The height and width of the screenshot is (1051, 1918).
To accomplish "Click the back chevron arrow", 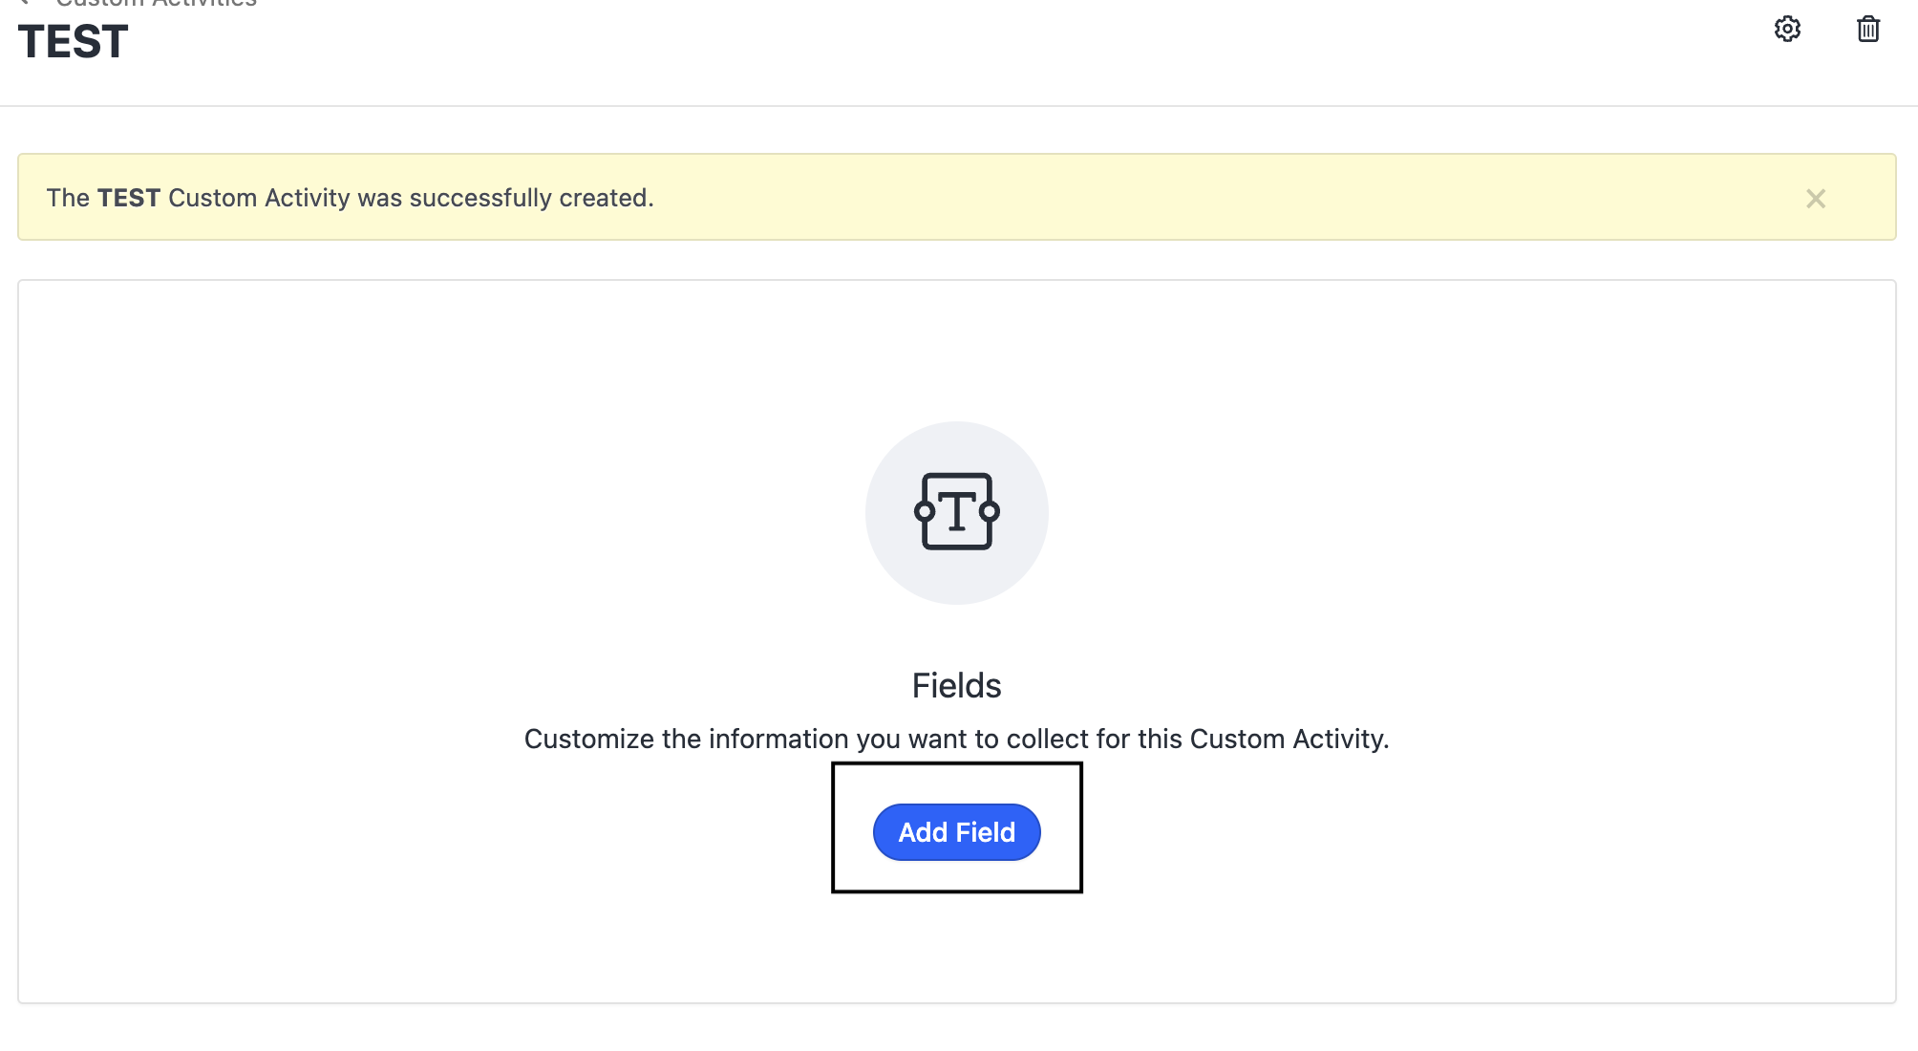I will [x=24, y=2].
